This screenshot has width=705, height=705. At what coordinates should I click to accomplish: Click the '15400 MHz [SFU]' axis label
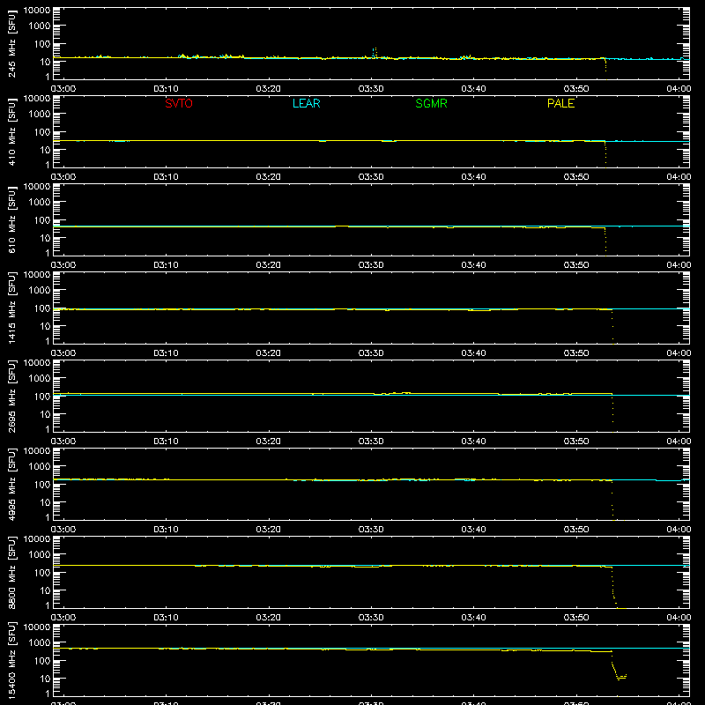click(11, 660)
